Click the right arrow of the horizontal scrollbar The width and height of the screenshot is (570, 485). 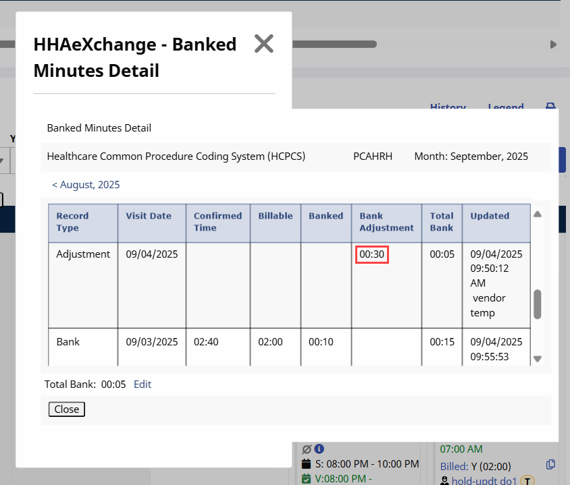[x=553, y=45]
